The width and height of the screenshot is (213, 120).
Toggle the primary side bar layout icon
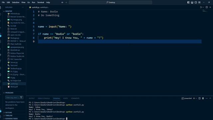188,2
